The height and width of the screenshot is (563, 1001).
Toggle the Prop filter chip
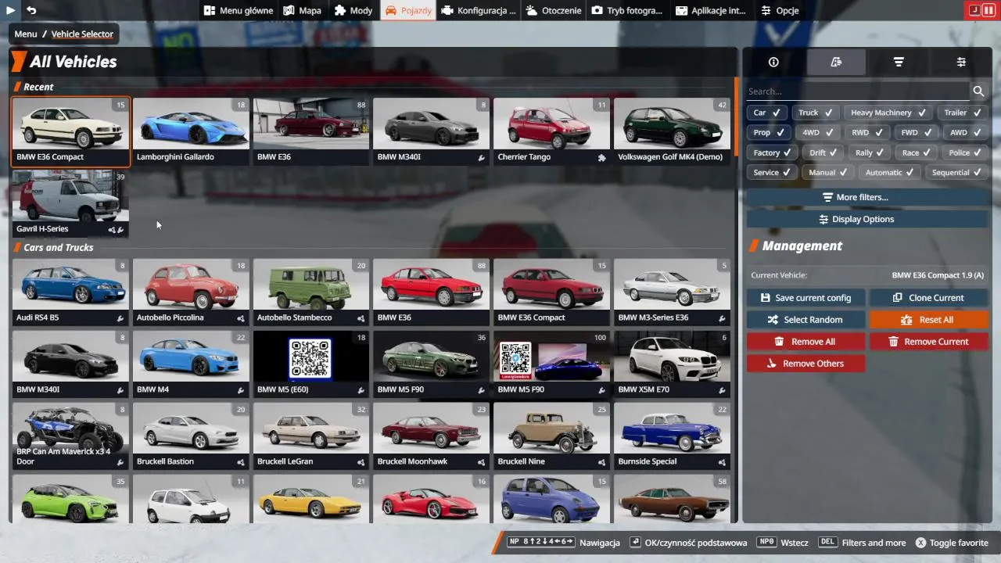click(769, 132)
